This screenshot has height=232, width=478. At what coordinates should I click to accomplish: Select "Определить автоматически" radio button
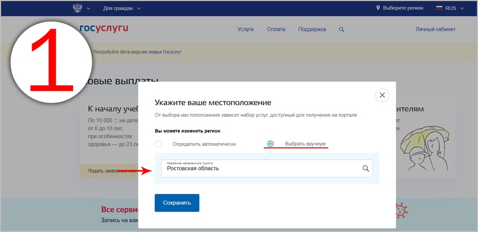(x=158, y=144)
